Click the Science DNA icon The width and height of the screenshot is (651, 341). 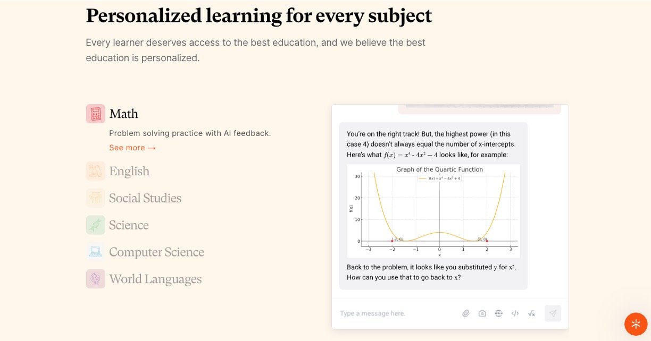96,225
